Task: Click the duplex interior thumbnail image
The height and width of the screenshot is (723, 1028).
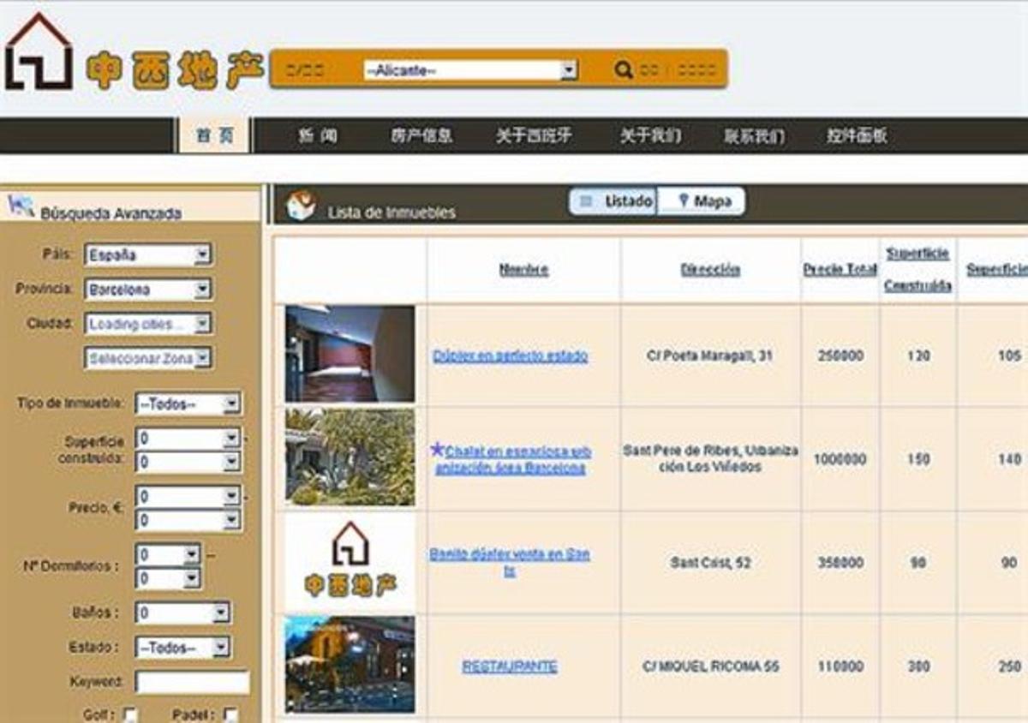Action: click(350, 354)
